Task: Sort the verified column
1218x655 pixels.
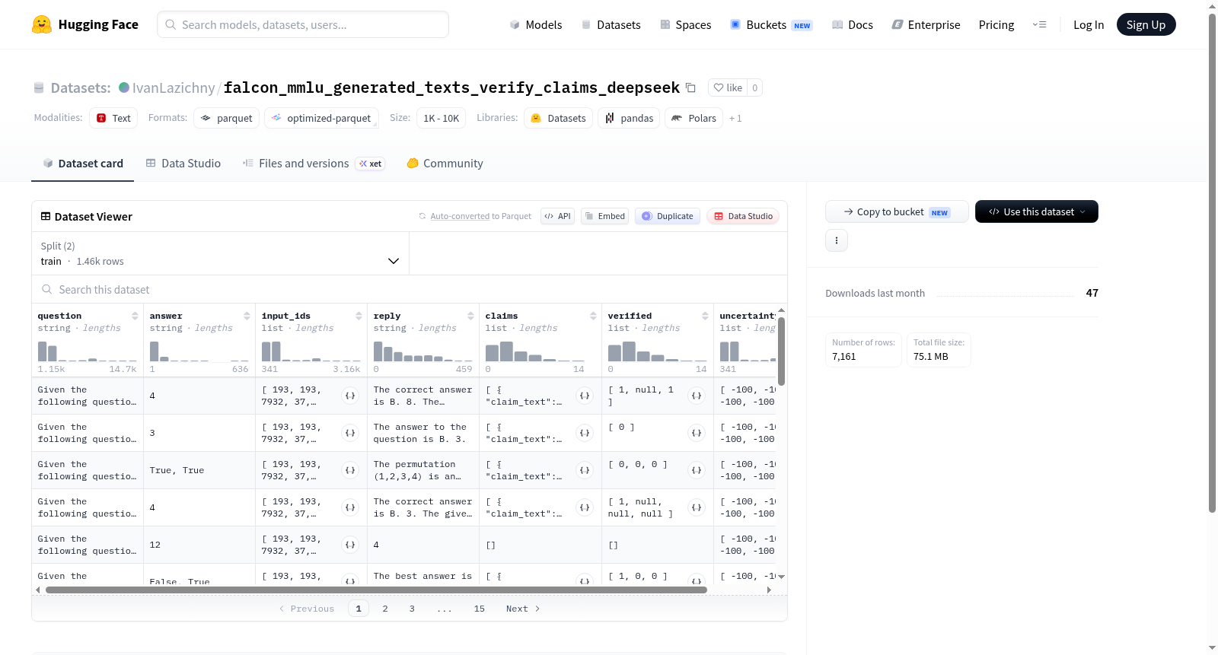Action: [705, 316]
